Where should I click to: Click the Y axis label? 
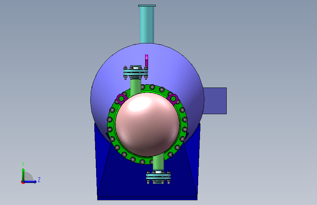(23, 164)
